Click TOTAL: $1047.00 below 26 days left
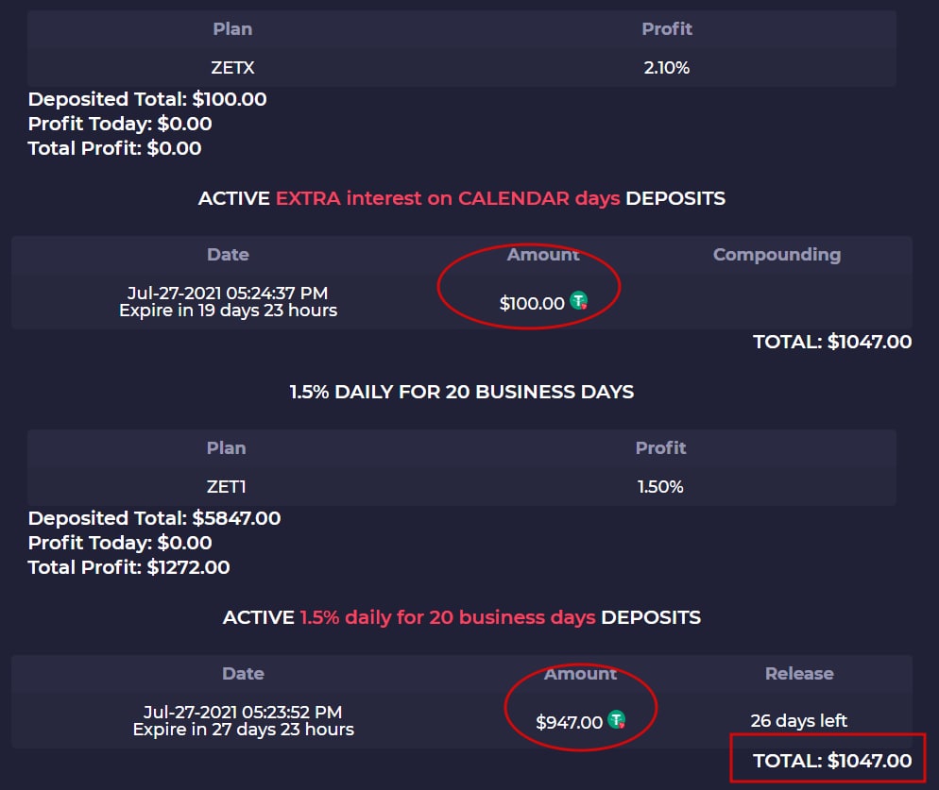Image resolution: width=939 pixels, height=790 pixels. pyautogui.click(x=832, y=761)
